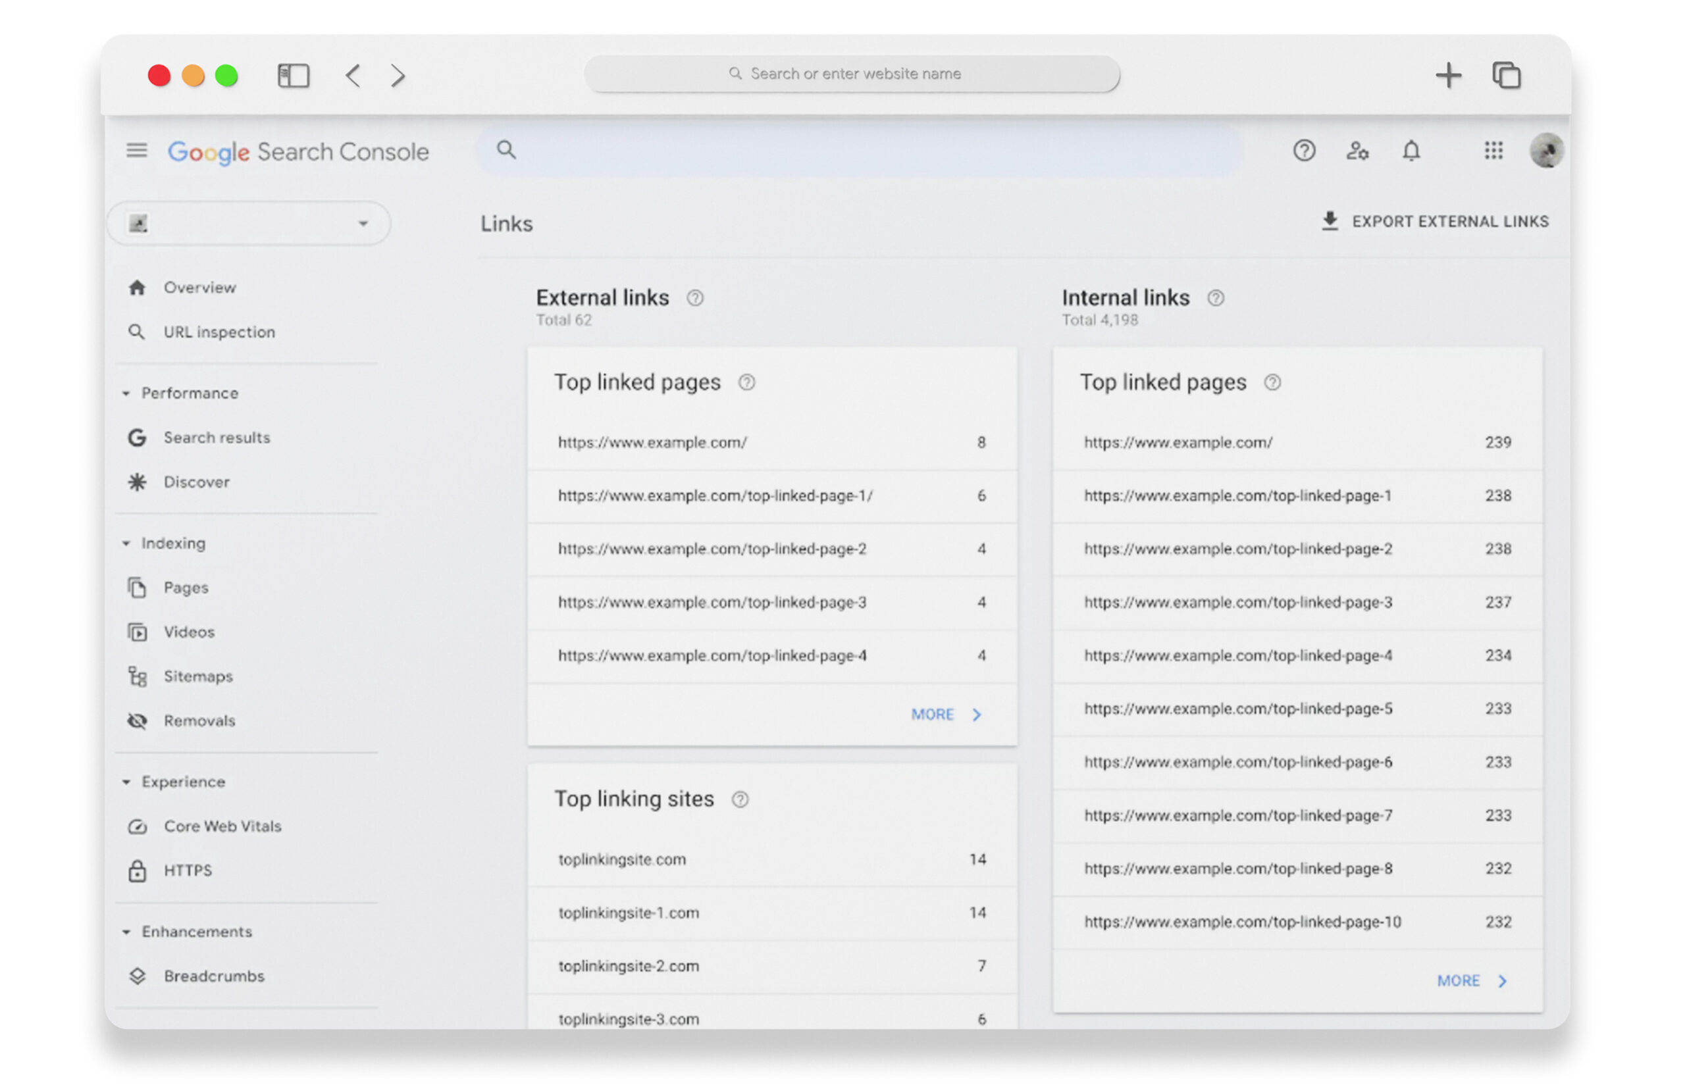Select external row top-linked-page-1/ with 6 links
1685x1085 pixels.
tap(771, 496)
